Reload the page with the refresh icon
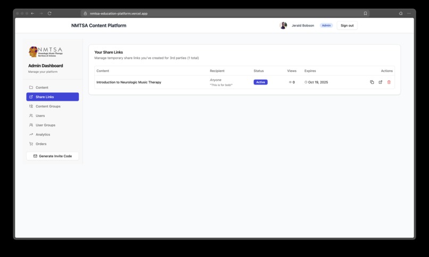Image resolution: width=429 pixels, height=257 pixels. pos(49,13)
